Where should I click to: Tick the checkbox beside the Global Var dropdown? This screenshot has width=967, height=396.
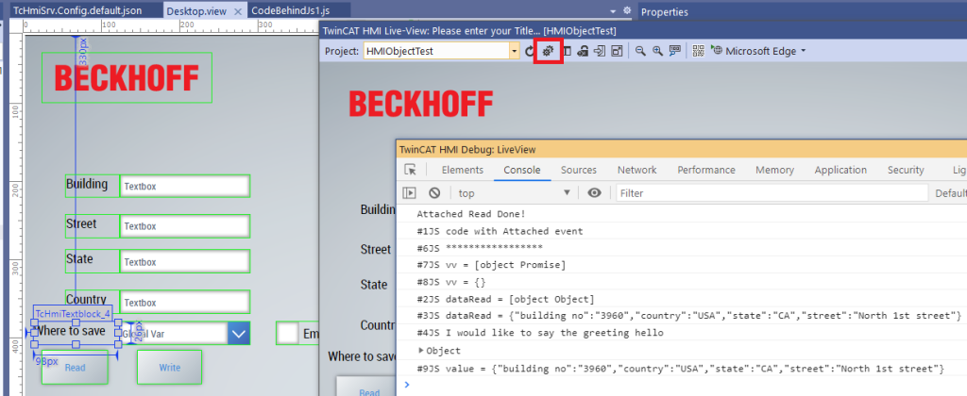[287, 333]
